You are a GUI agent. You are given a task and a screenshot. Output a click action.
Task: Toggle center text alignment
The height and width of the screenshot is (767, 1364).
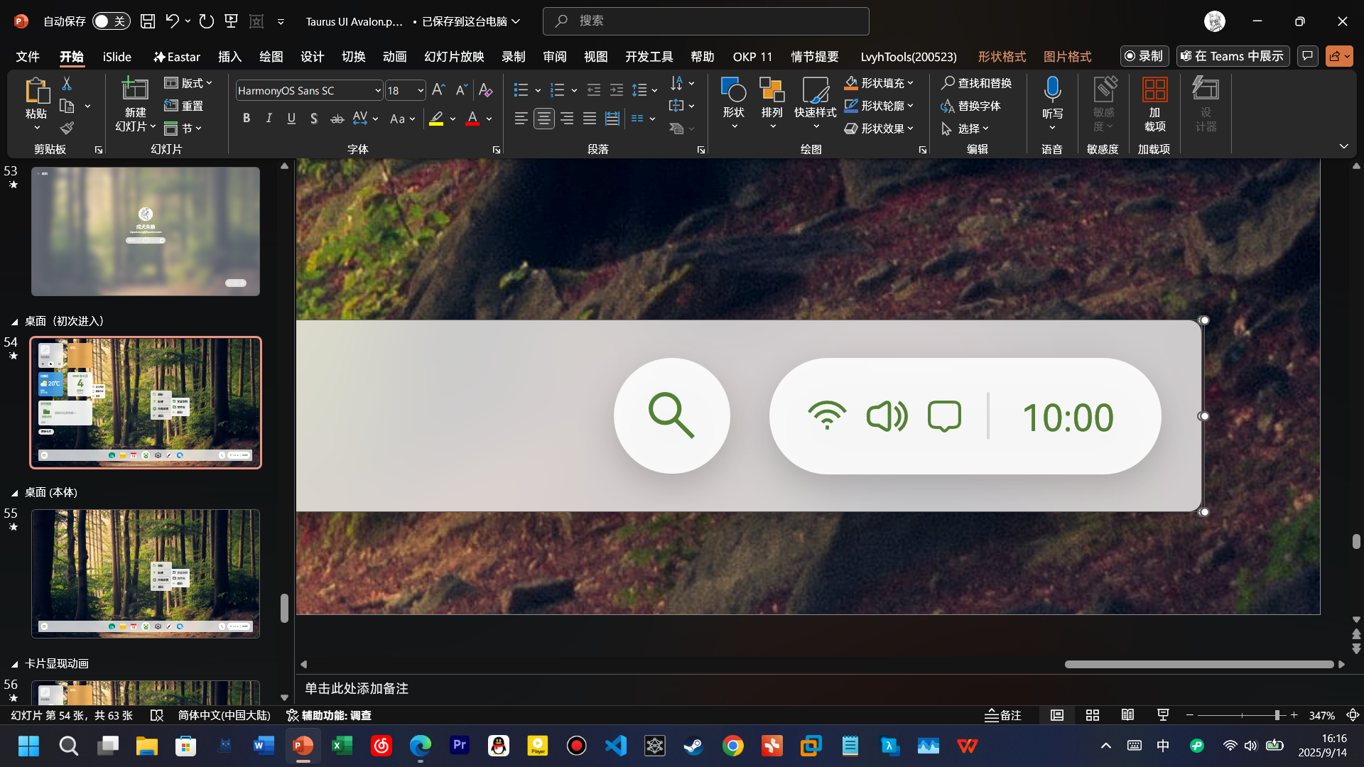pos(543,119)
